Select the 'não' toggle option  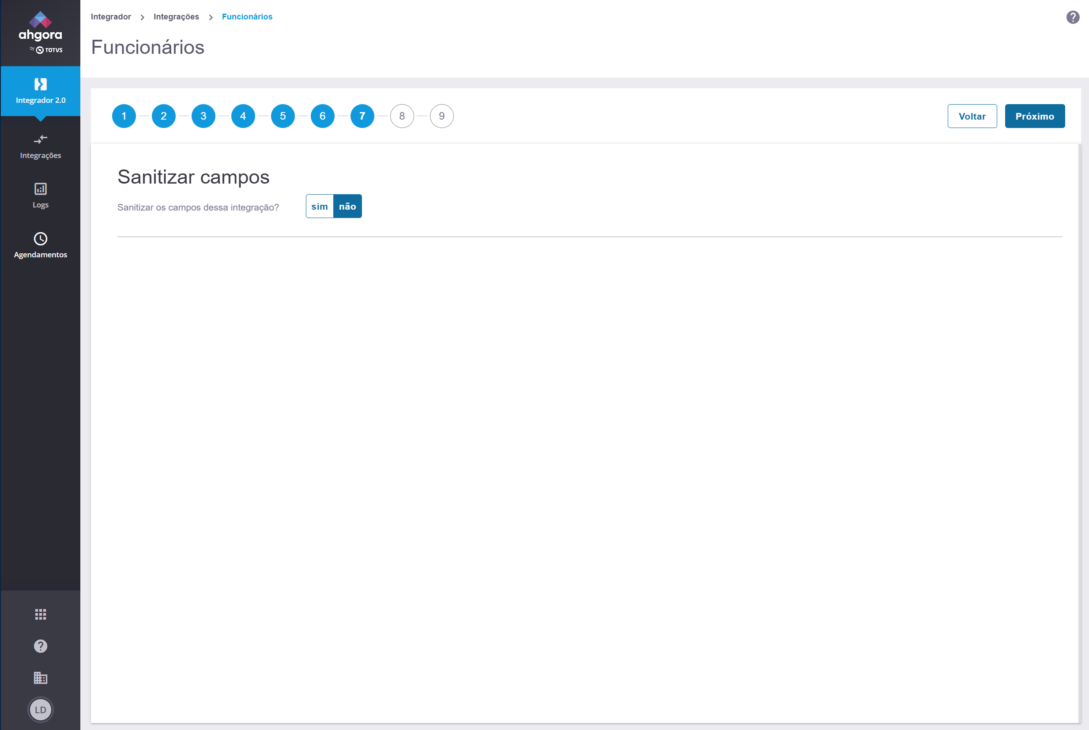[x=347, y=206]
